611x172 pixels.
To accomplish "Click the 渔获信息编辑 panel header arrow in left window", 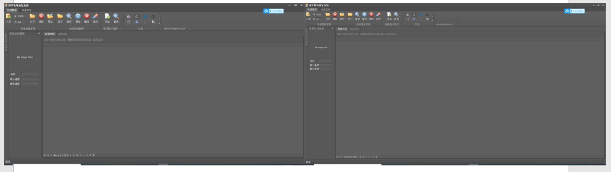I will click(x=39, y=34).
